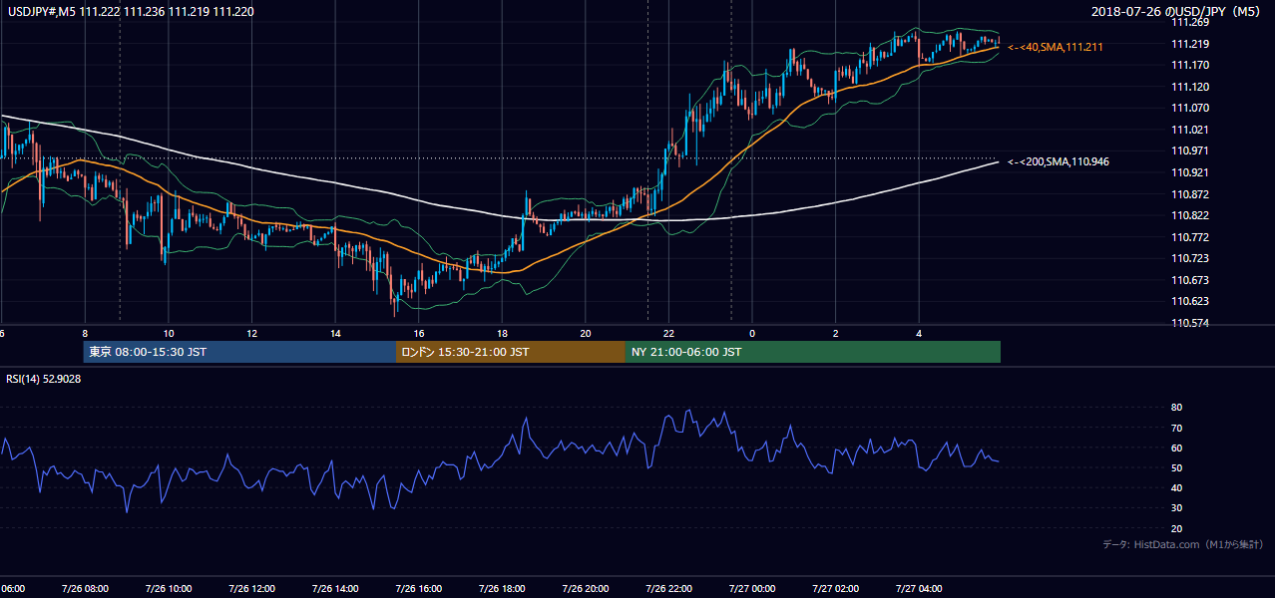Viewport: 1275px width, 598px height.
Task: Click the 7/26 10:00 bottom time label
Action: coord(168,588)
